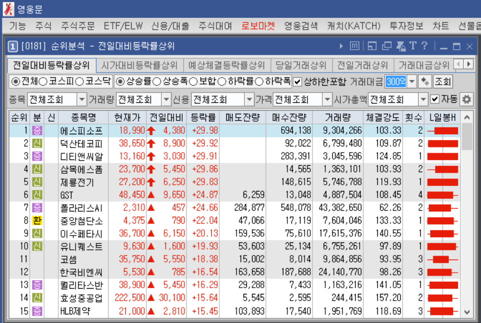Toggle the 자동 checkbox

435,99
